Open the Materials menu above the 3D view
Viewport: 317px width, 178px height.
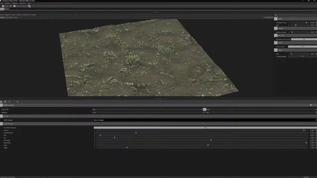pyautogui.click(x=7, y=15)
